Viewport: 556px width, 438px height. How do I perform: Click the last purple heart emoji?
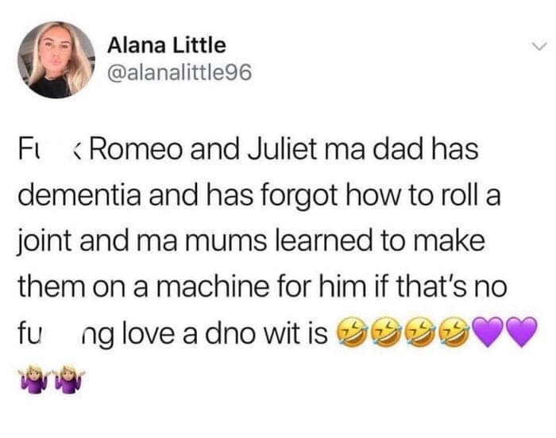(522, 332)
